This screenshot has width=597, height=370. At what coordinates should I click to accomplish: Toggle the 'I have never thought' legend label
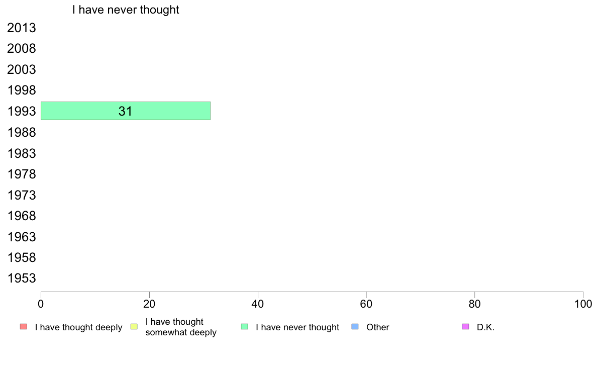click(x=297, y=327)
